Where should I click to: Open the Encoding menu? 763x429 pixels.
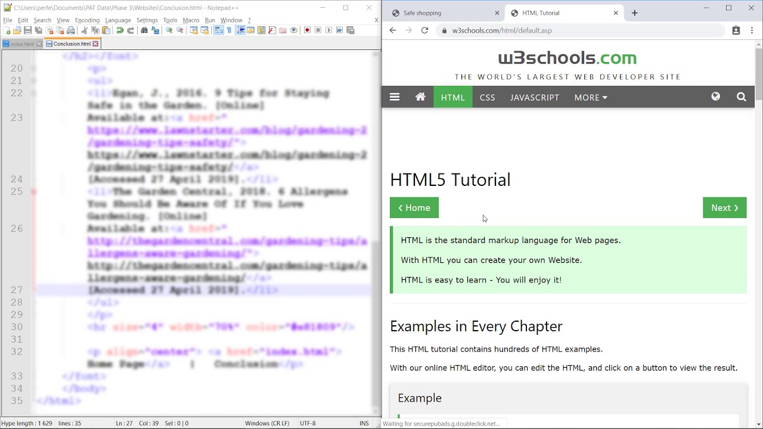[x=87, y=20]
